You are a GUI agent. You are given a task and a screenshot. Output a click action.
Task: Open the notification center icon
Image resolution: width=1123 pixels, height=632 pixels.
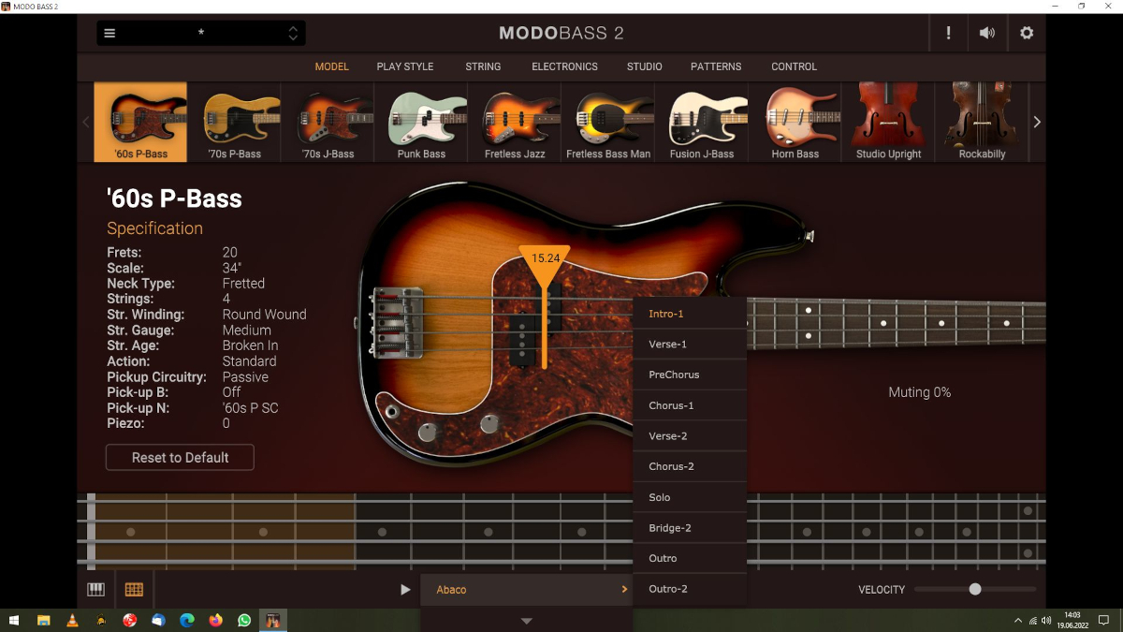(1103, 620)
